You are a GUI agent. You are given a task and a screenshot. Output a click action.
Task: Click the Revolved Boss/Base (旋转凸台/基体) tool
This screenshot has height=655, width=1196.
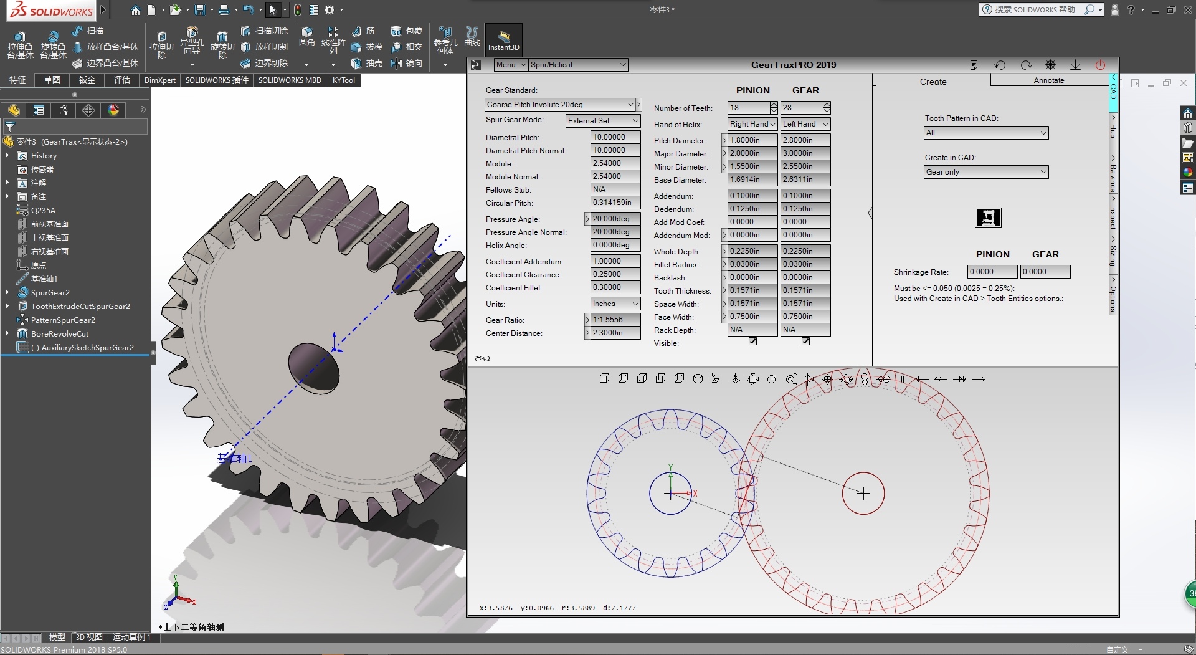coord(53,45)
